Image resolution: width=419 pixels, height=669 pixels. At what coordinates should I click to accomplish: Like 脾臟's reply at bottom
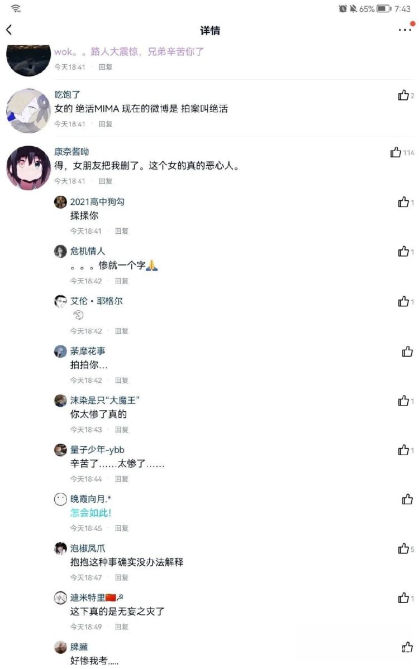click(x=407, y=647)
